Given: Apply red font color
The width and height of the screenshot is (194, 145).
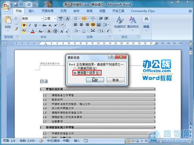Looking at the screenshot, I should [x=33, y=31].
